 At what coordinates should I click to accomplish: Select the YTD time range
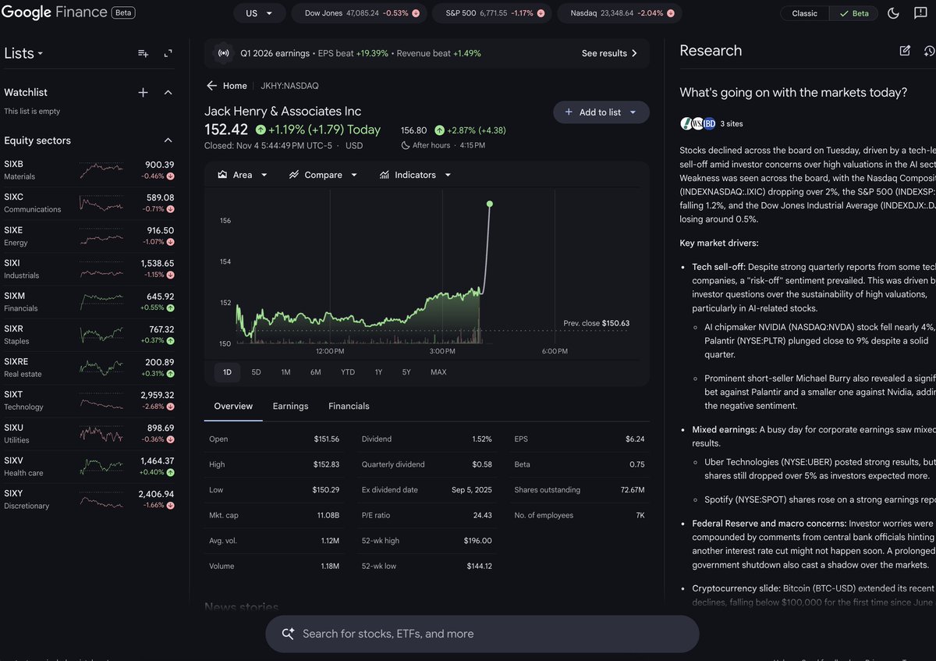(x=348, y=372)
